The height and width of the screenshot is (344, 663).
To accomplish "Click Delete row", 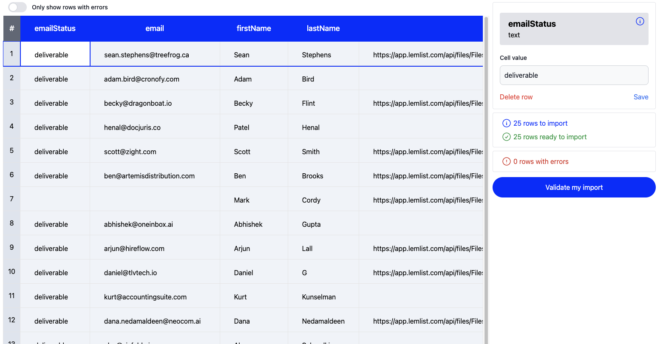I will tap(516, 97).
